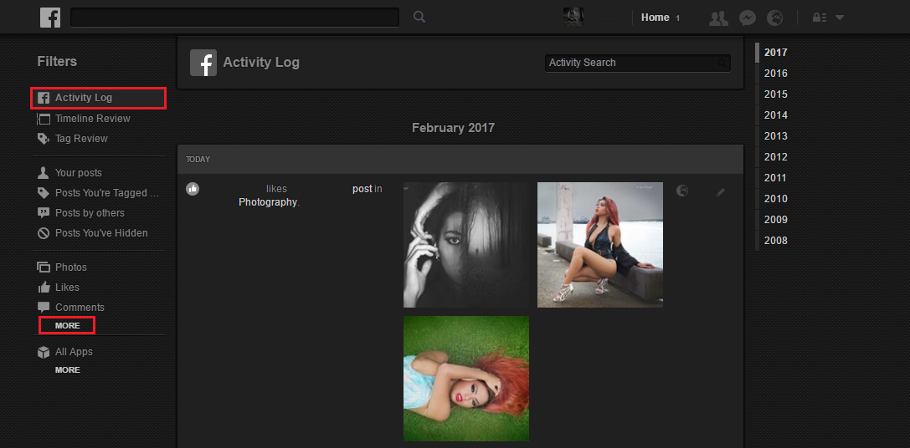910x448 pixels.
Task: Expand MORE under All Apps
Action: [x=67, y=369]
